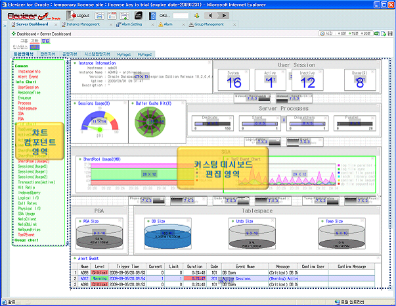Click the Logout door icon
Image resolution: width=396 pixels, height=306 pixels.
coord(71,15)
